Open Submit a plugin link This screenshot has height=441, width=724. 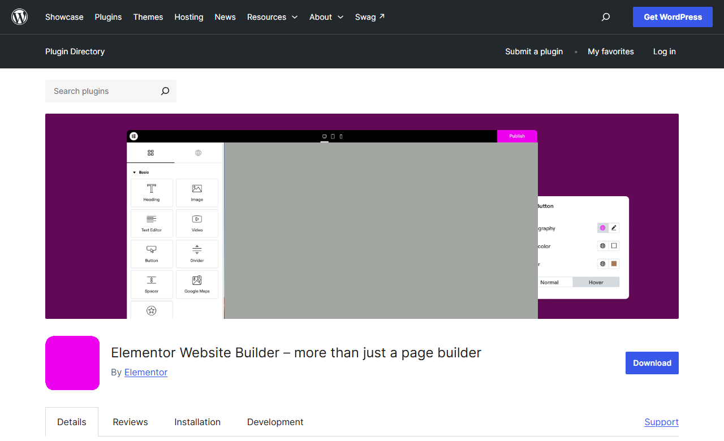534,51
